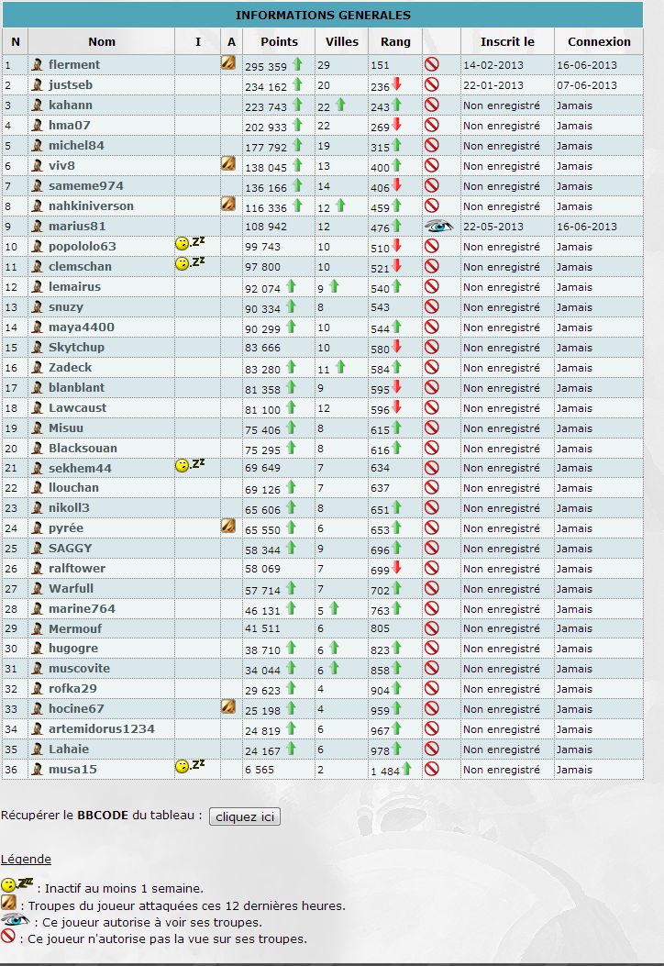
Task: Click the eye icon in marius81's row
Action: pos(438,226)
